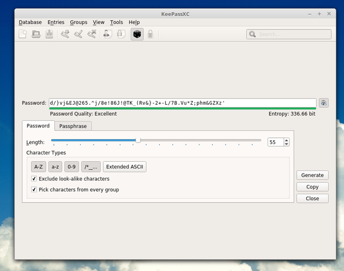Toggle the password generator dice icon
This screenshot has height=271, width=344.
coord(137,34)
